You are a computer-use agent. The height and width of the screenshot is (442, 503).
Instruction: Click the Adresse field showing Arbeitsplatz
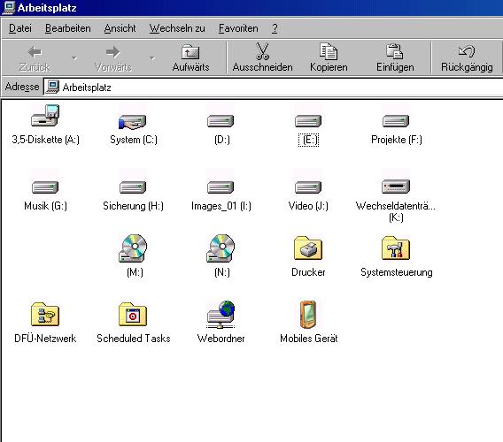(274, 88)
